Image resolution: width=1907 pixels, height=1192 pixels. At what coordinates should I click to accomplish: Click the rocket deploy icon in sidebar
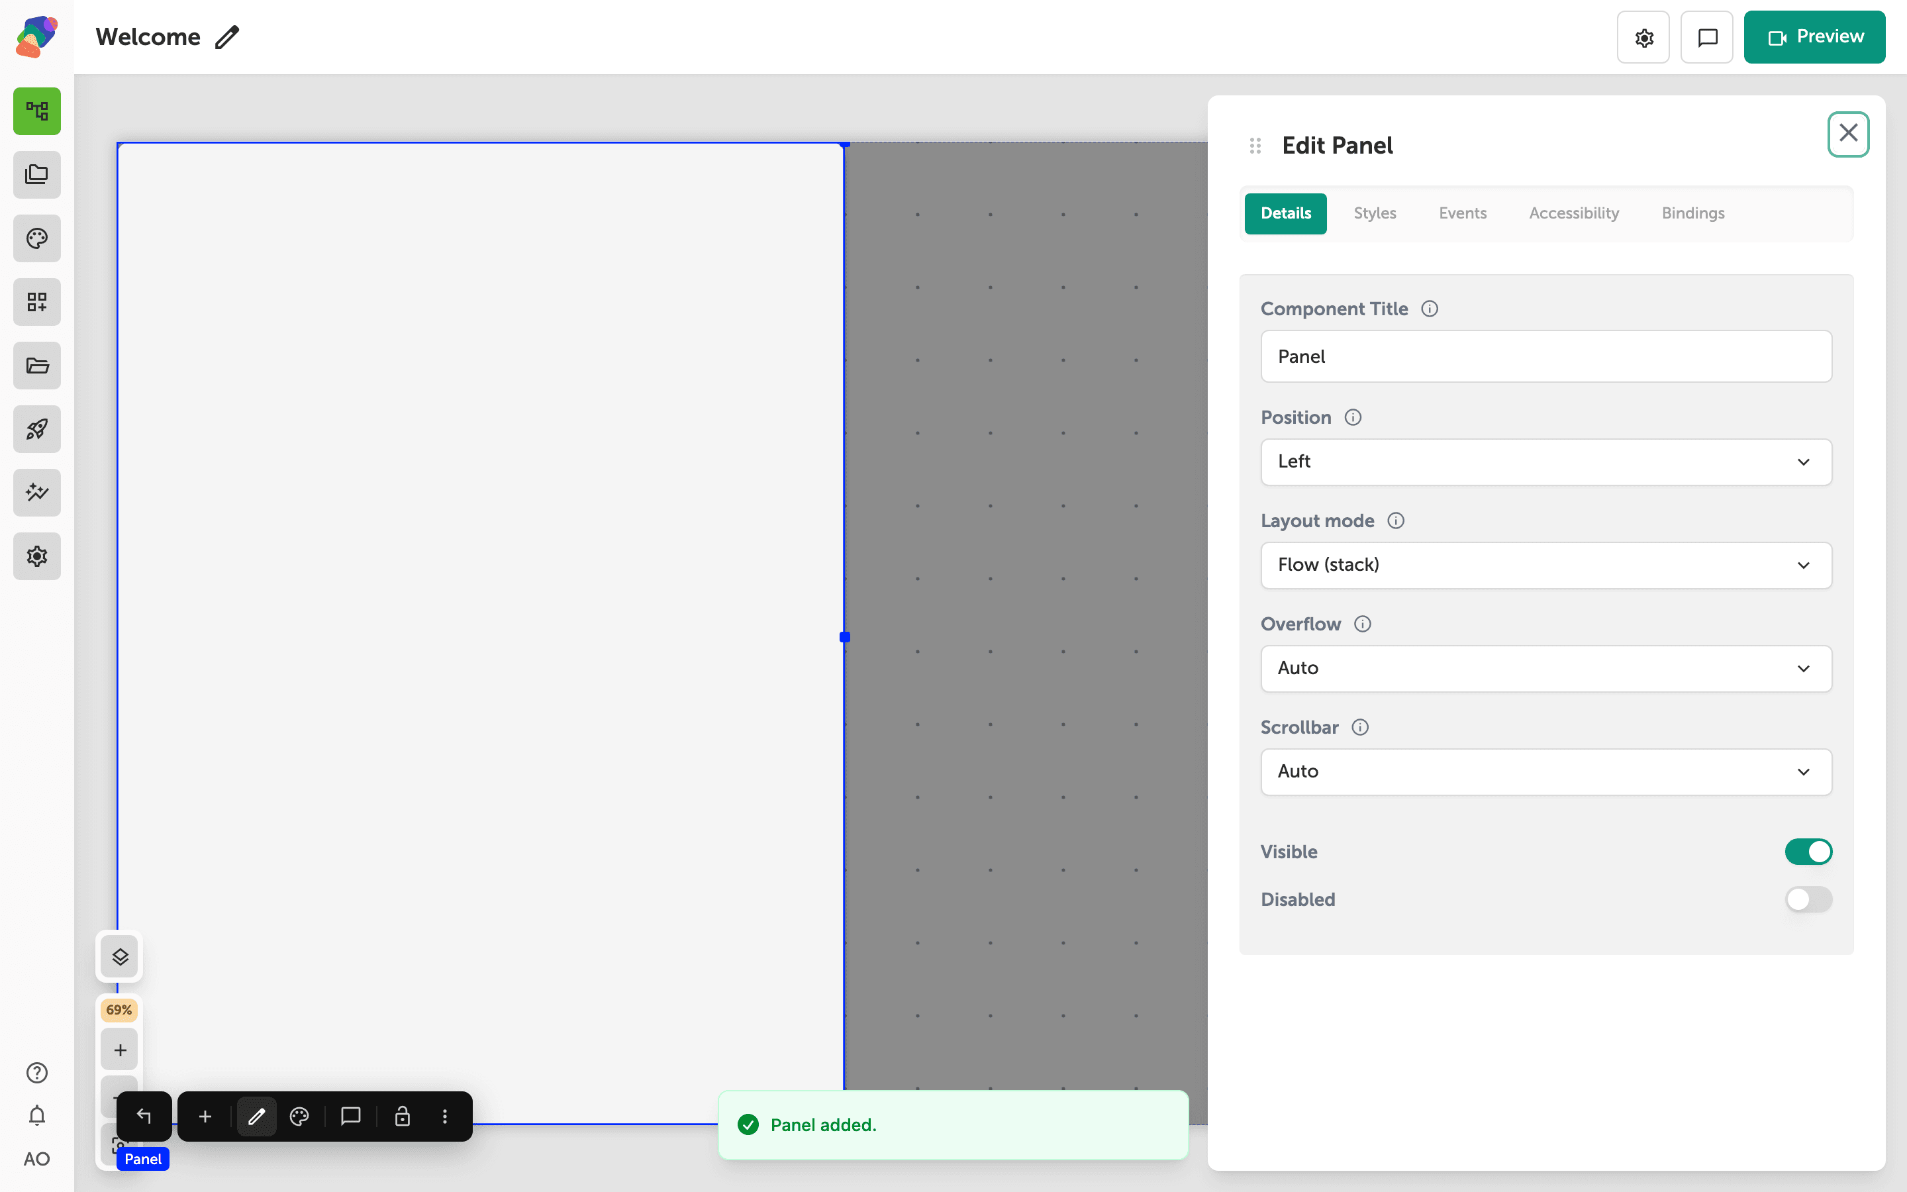pyautogui.click(x=37, y=429)
